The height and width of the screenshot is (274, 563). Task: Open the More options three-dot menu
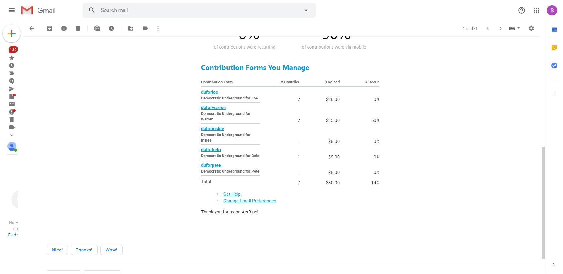[x=158, y=28]
